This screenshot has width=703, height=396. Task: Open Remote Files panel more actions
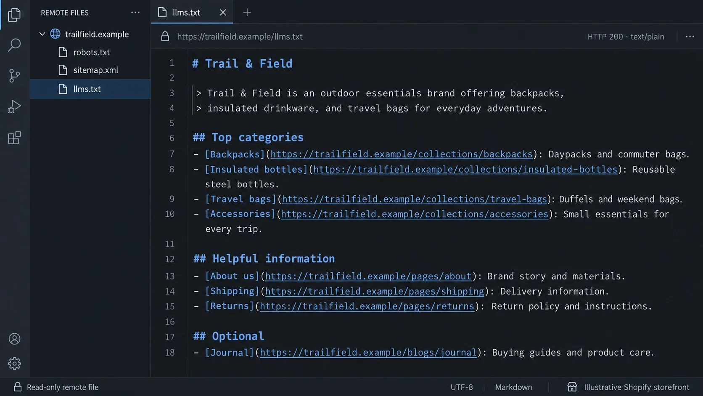[135, 13]
